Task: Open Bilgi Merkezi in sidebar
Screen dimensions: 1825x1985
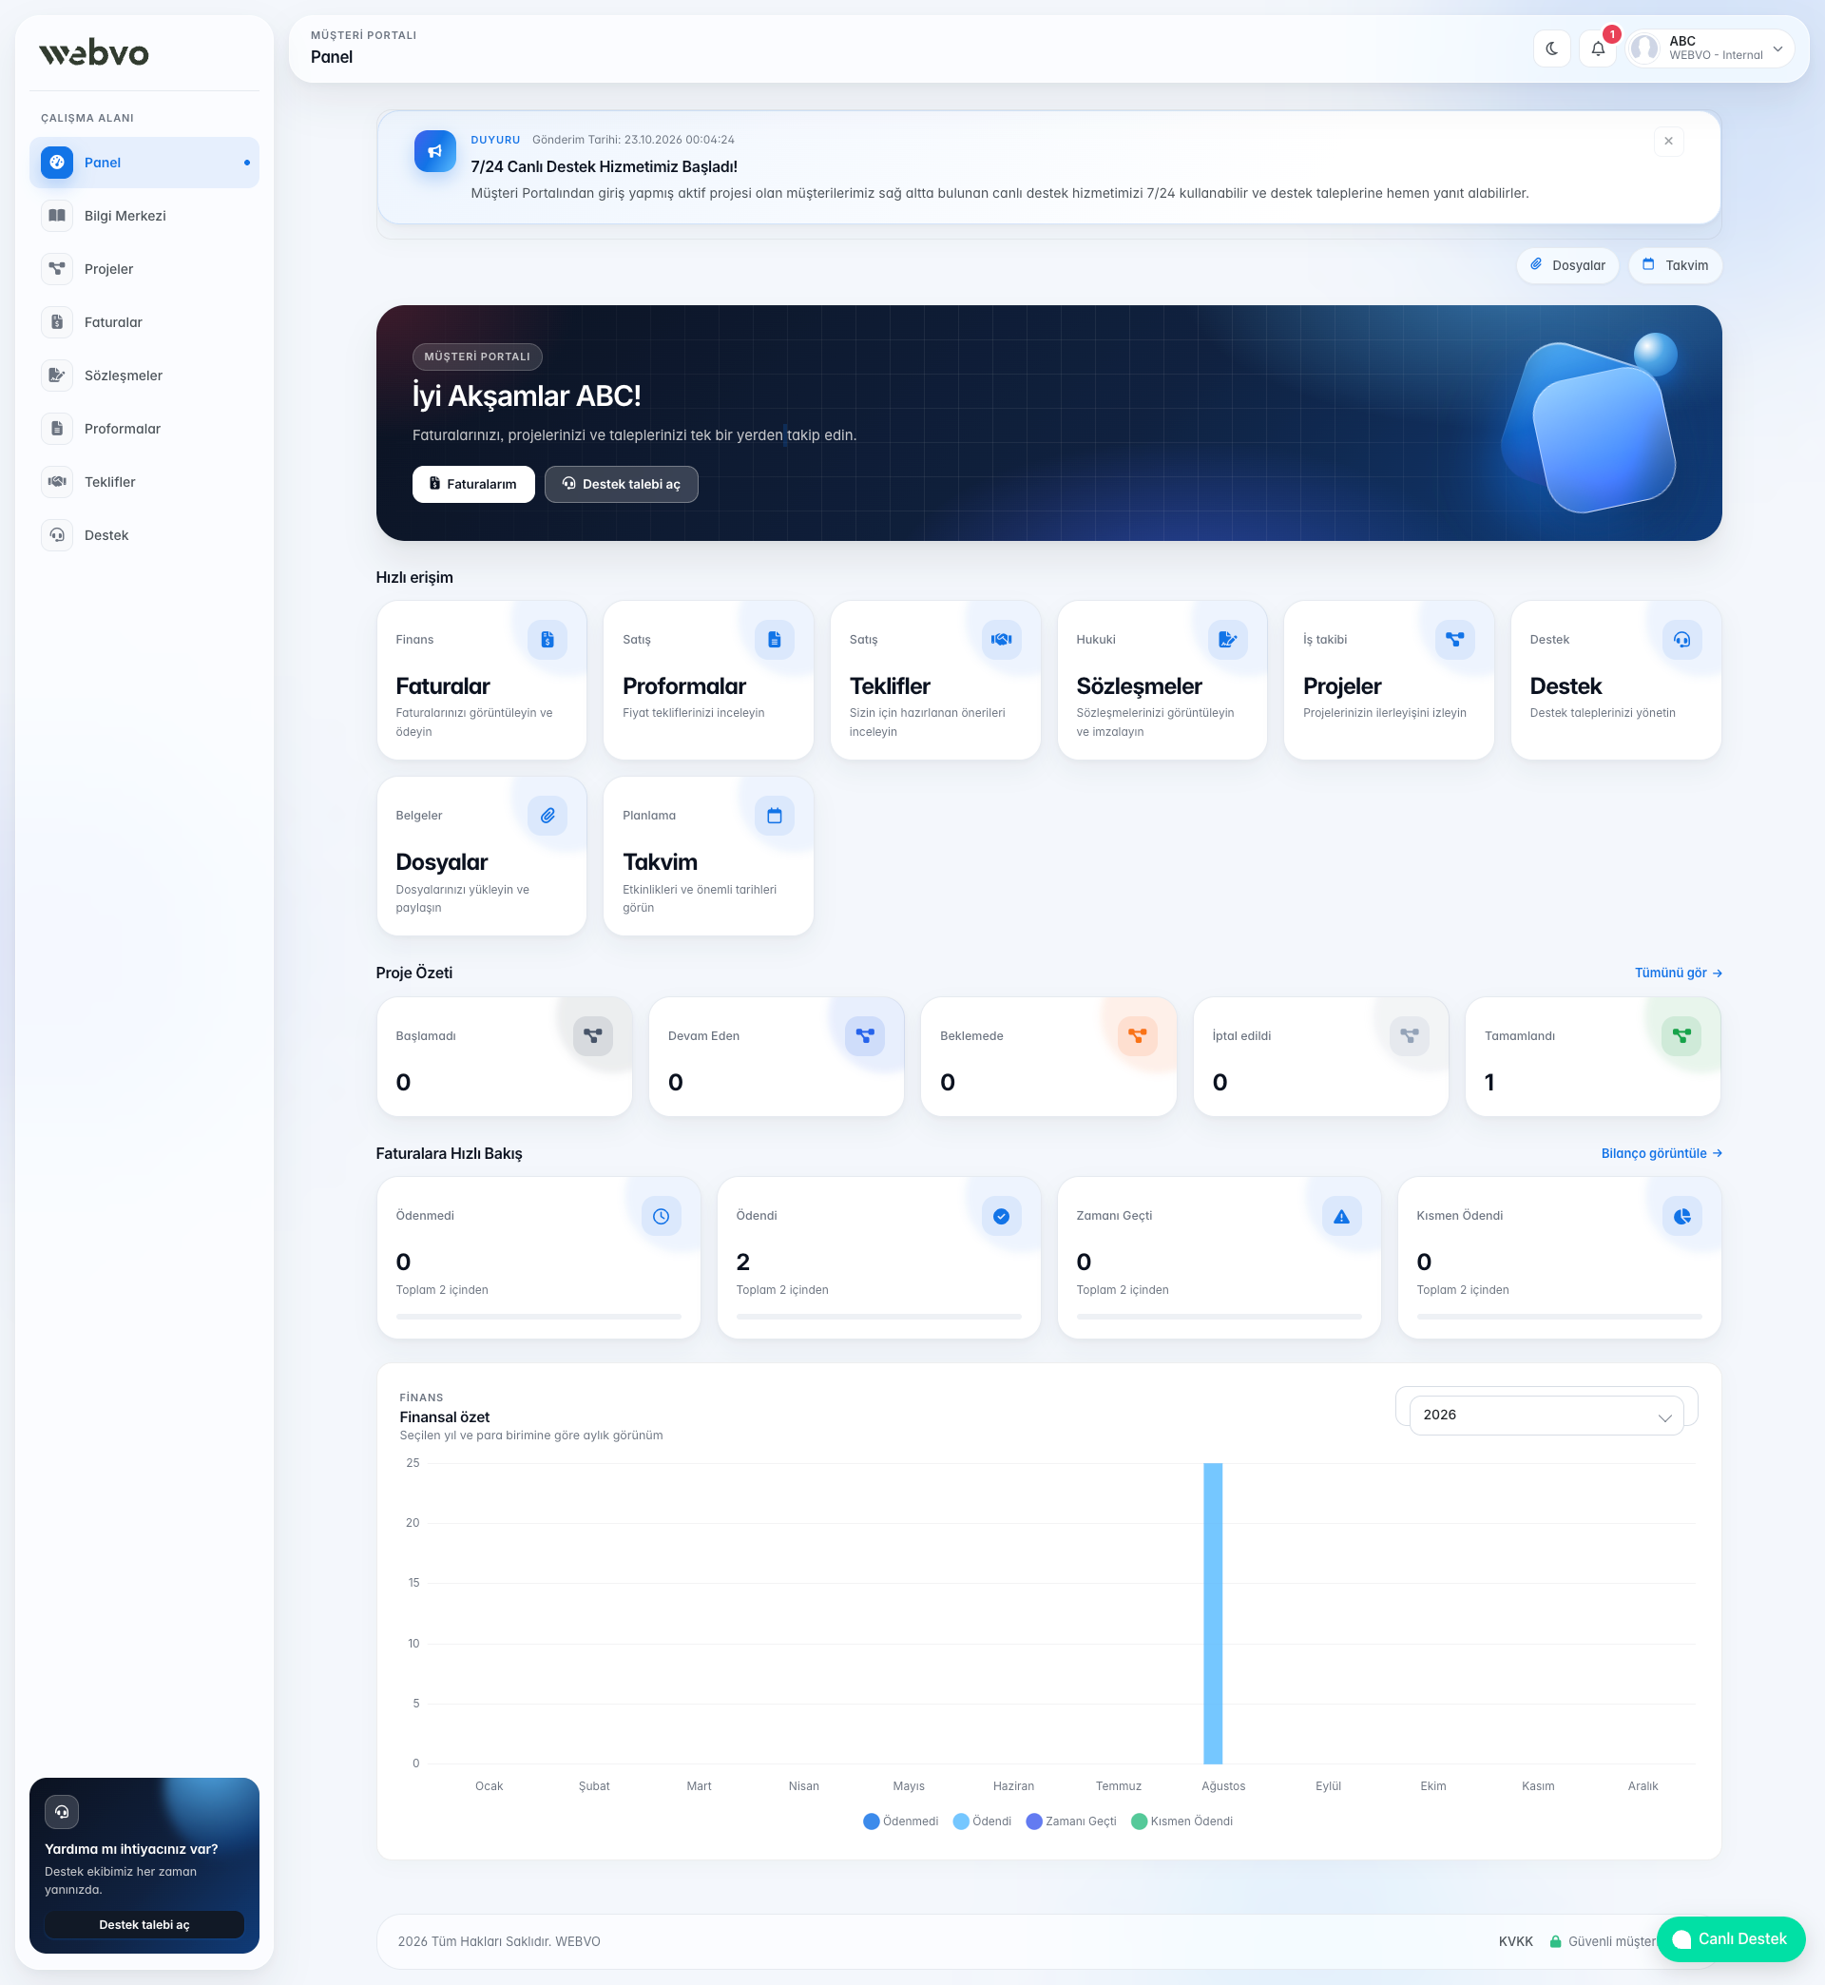Action: point(144,216)
